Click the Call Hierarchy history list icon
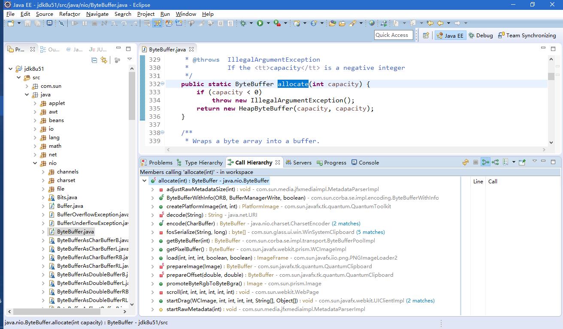The height and width of the screenshot is (329, 563). pos(505,162)
